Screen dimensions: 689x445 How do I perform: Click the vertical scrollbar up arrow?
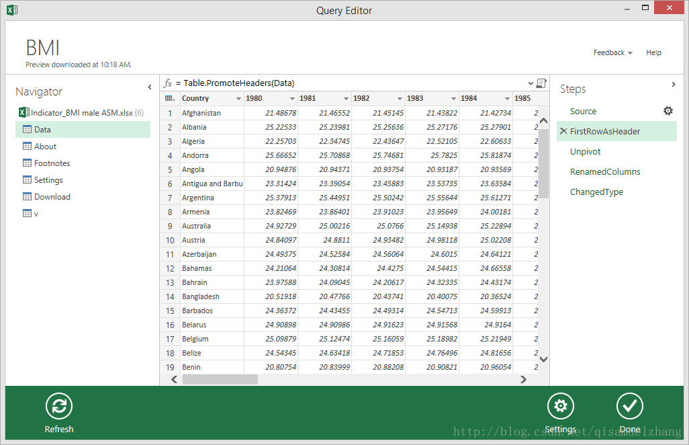pyautogui.click(x=543, y=120)
